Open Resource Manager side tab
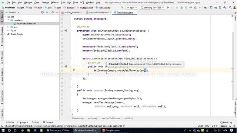237x133 pixels. pyautogui.click(x=2, y=37)
